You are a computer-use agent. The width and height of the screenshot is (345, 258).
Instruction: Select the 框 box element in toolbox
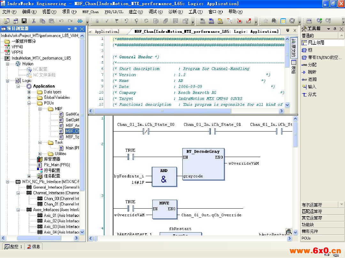(310, 50)
